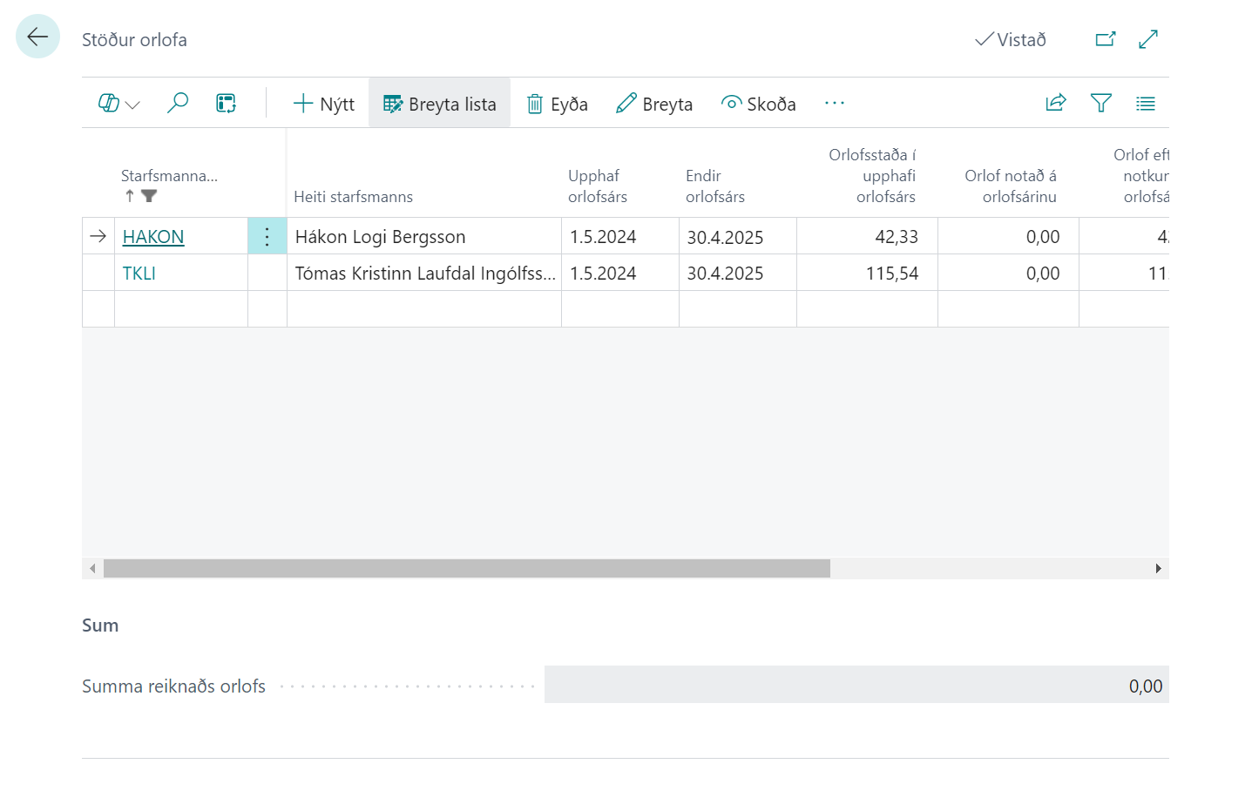Viewport: 1252px width, 791px height.
Task: Click the share icon
Action: [x=1055, y=104]
